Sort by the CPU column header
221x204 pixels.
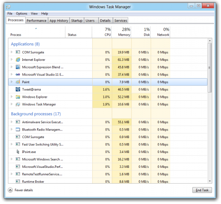102,32
